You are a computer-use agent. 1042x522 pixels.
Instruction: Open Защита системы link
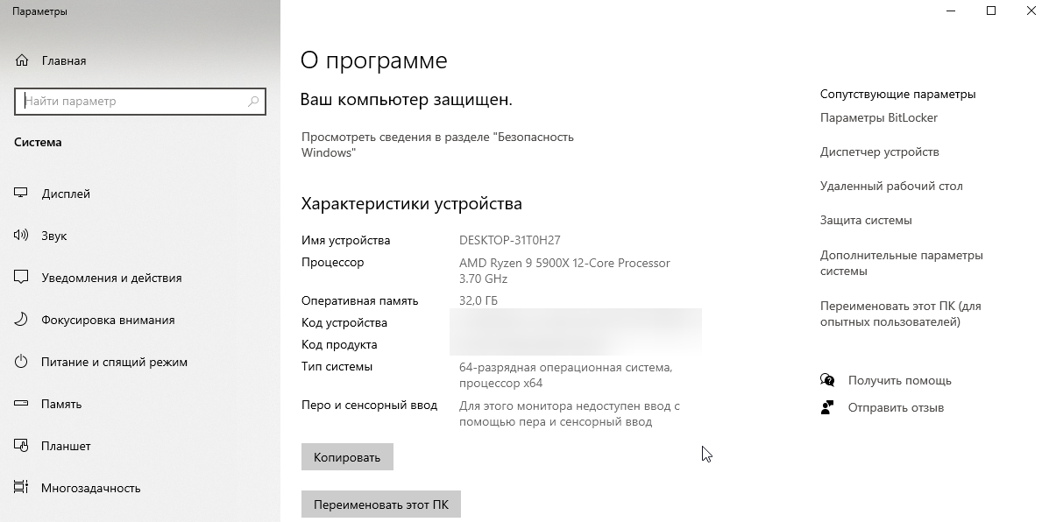(866, 221)
